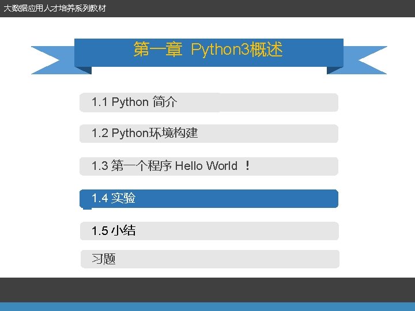Viewport: 415px width, 311px height.
Task: Click the title 第一章 Python3概述
Action: (x=208, y=50)
